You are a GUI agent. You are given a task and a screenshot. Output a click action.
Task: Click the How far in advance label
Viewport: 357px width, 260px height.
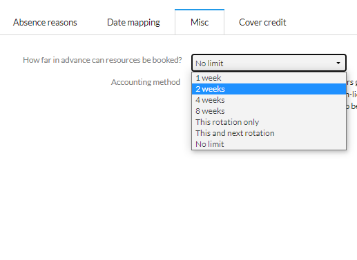pyautogui.click(x=102, y=60)
